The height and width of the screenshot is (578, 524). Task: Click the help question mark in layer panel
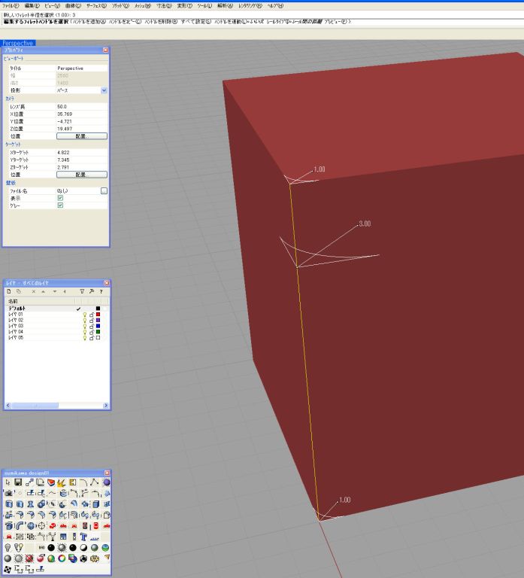tap(101, 291)
